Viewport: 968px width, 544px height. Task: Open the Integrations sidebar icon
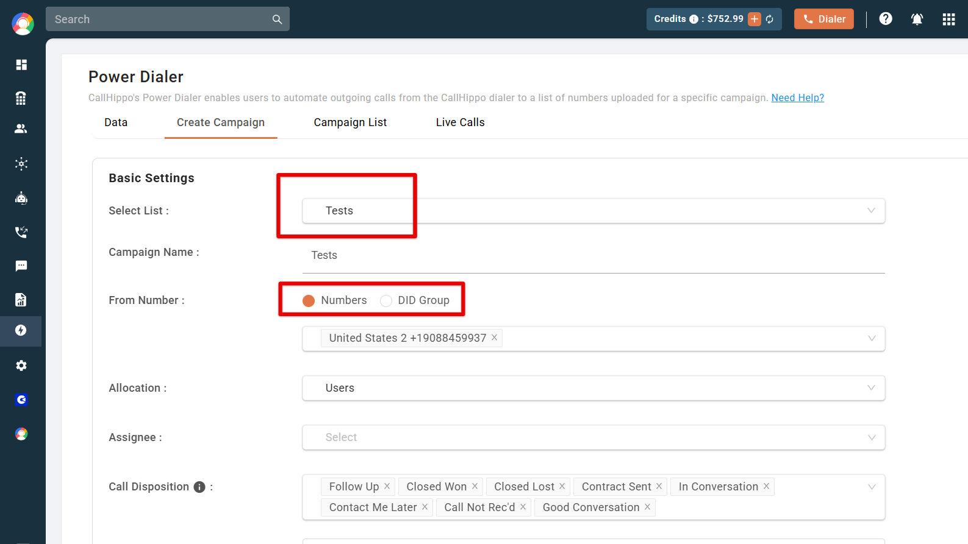point(21,163)
